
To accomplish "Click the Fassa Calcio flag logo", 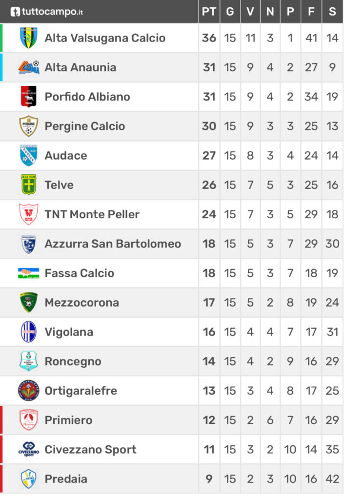I will point(29,273).
